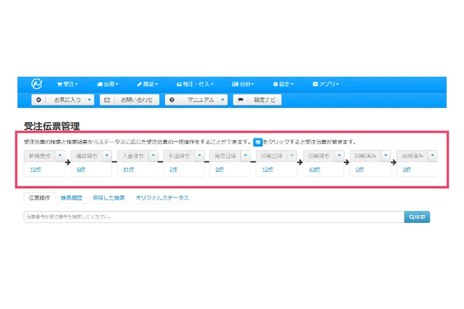
Task: Click the plus circle favorites icon
Action: (x=39, y=100)
